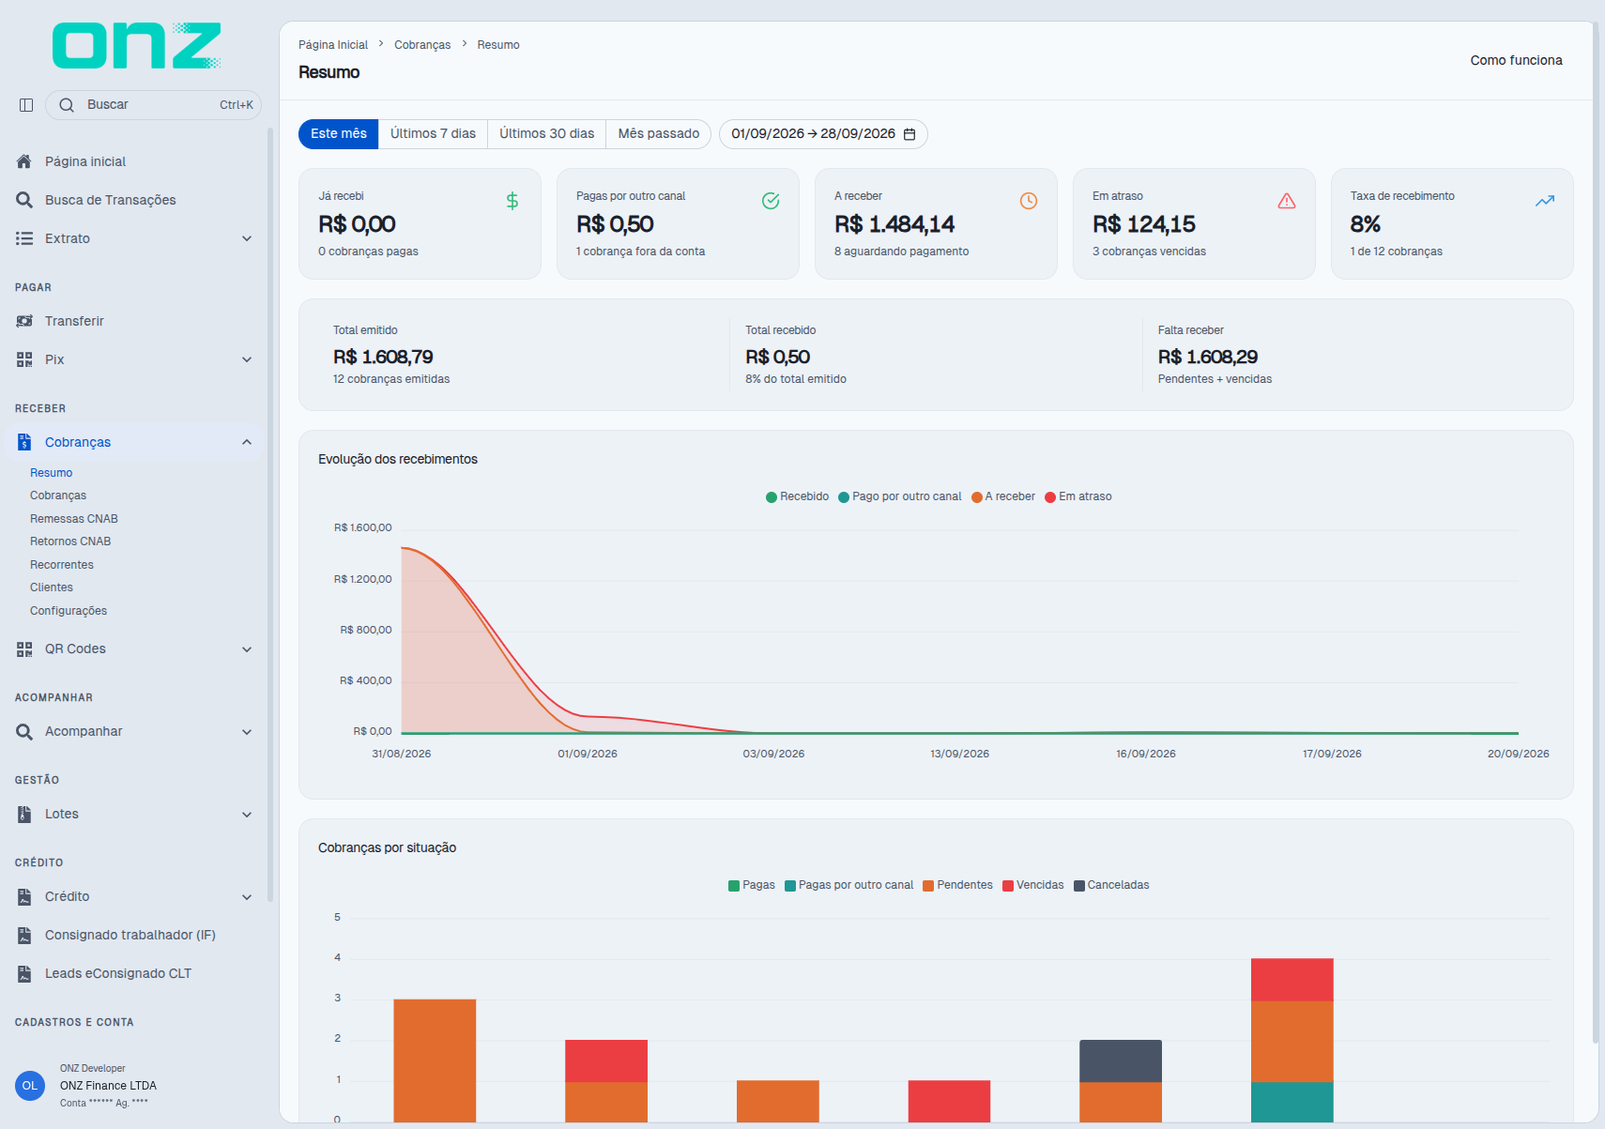Click the Pagas green legend swatch

734,886
